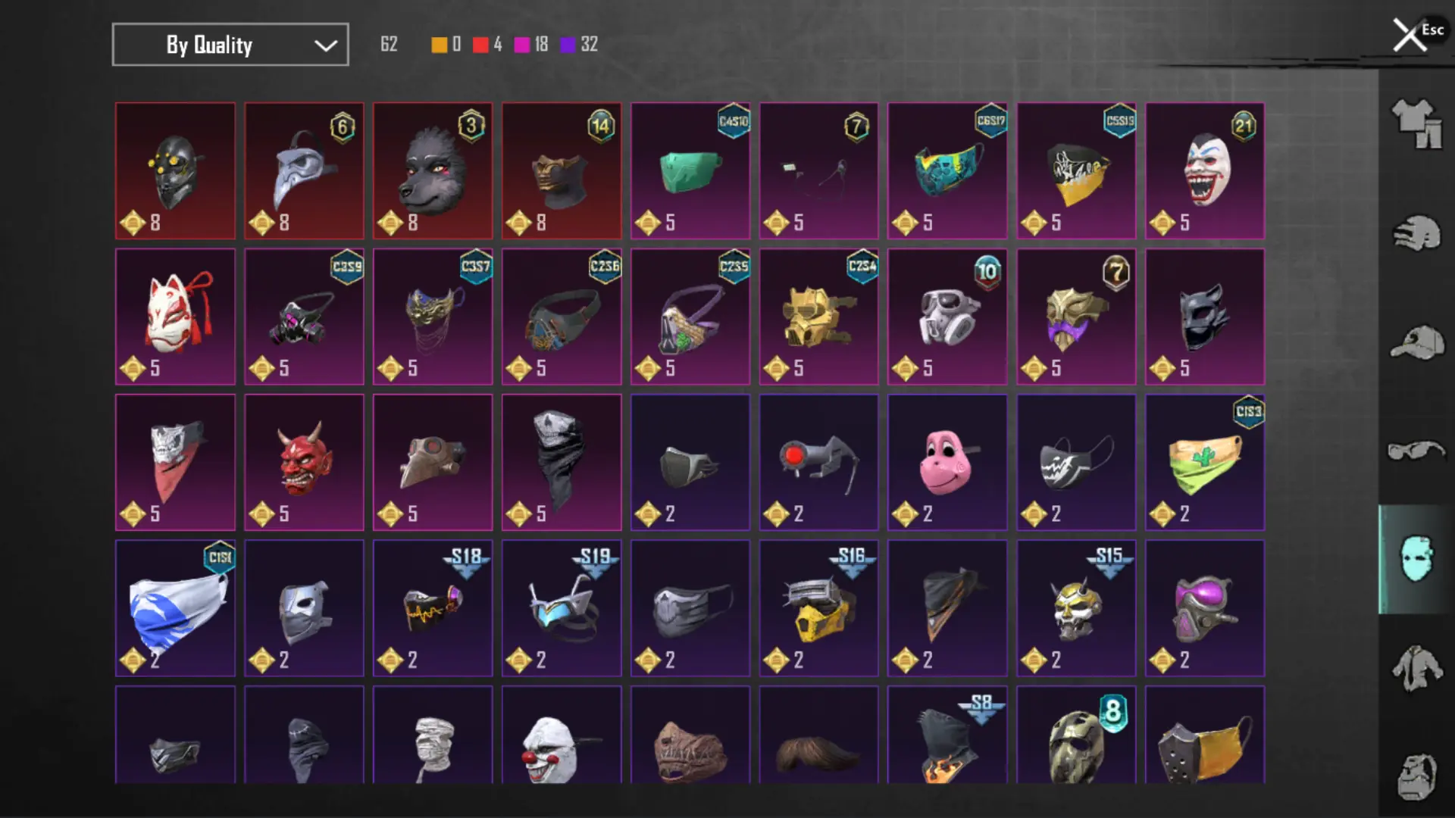Select the face mask category tab
1455x818 pixels.
click(x=1416, y=559)
